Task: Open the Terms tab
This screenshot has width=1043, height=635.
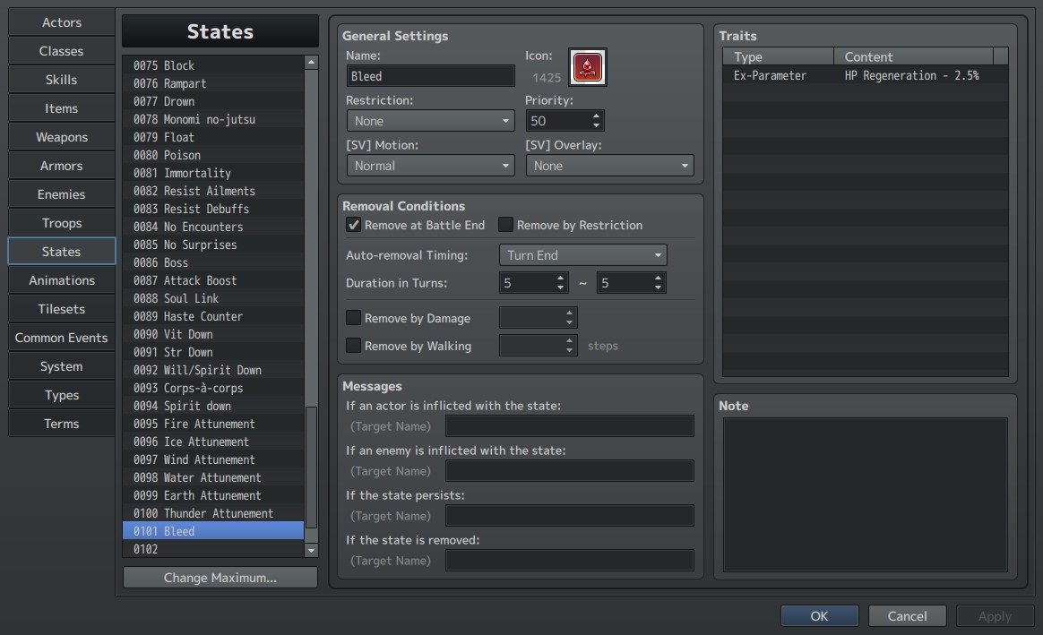Action: [61, 424]
